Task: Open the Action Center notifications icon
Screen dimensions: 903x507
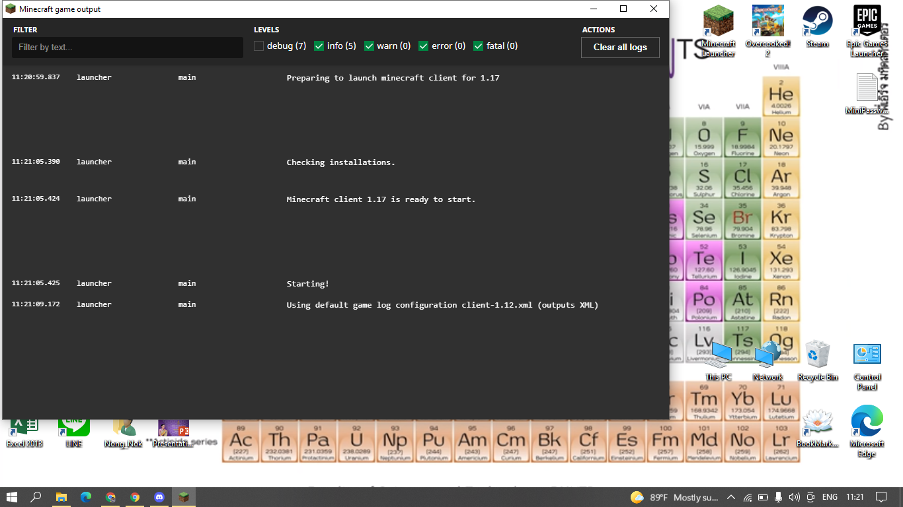Action: 881,497
